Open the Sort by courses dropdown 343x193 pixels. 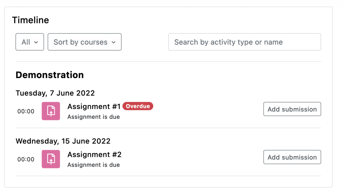84,42
